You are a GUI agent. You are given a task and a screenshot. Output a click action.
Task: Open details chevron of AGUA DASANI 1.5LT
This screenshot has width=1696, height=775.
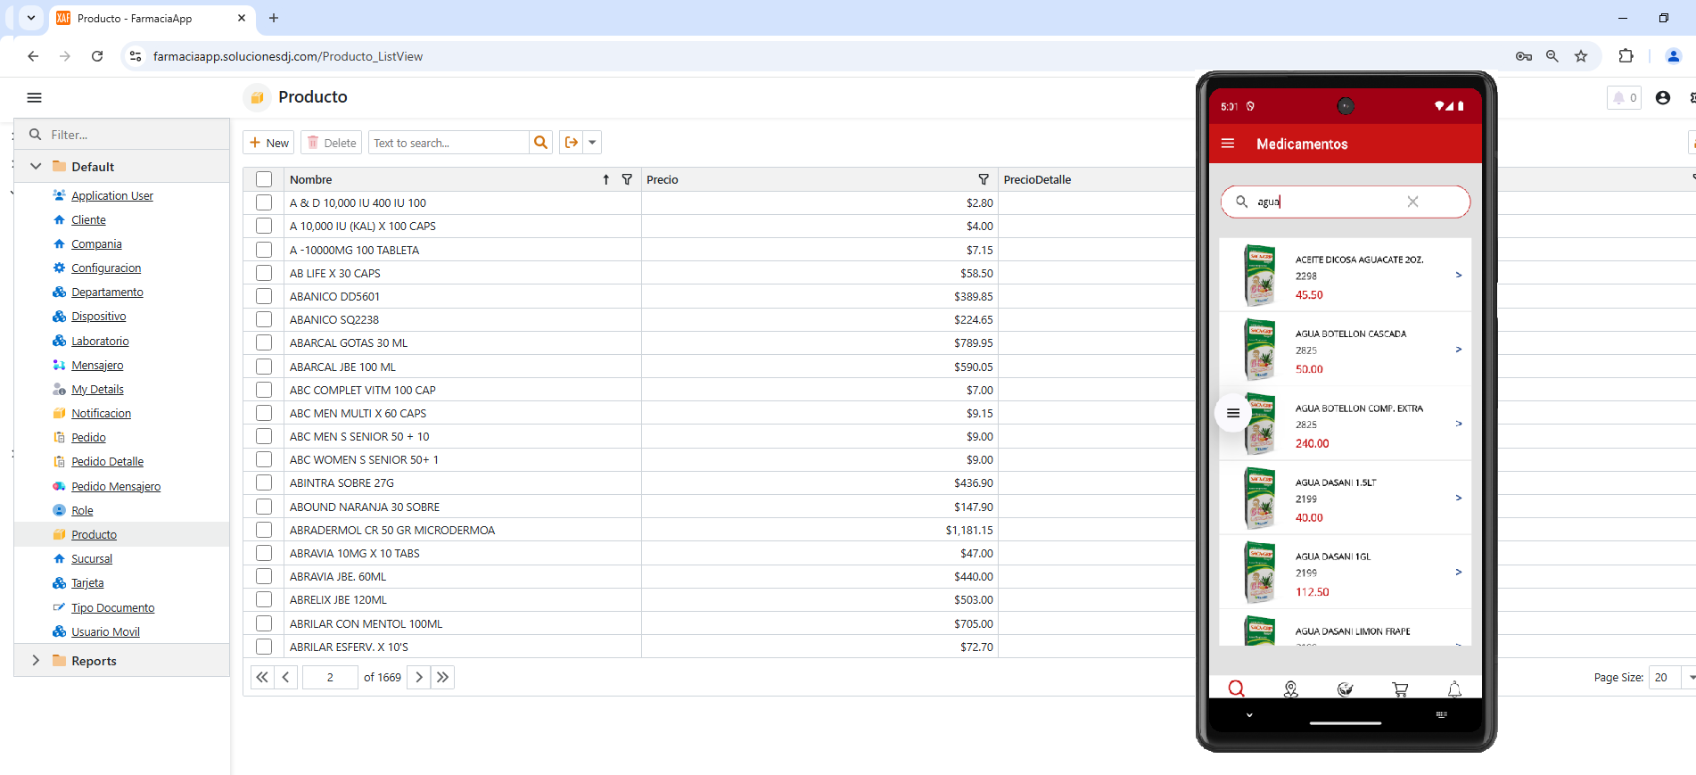[1459, 498]
